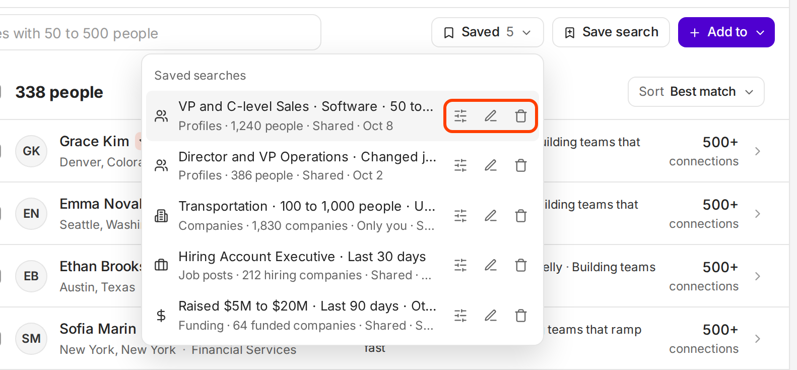797x370 pixels.
Task: Click dollar icon beside Raised $5M to $20M
Action: tap(161, 316)
